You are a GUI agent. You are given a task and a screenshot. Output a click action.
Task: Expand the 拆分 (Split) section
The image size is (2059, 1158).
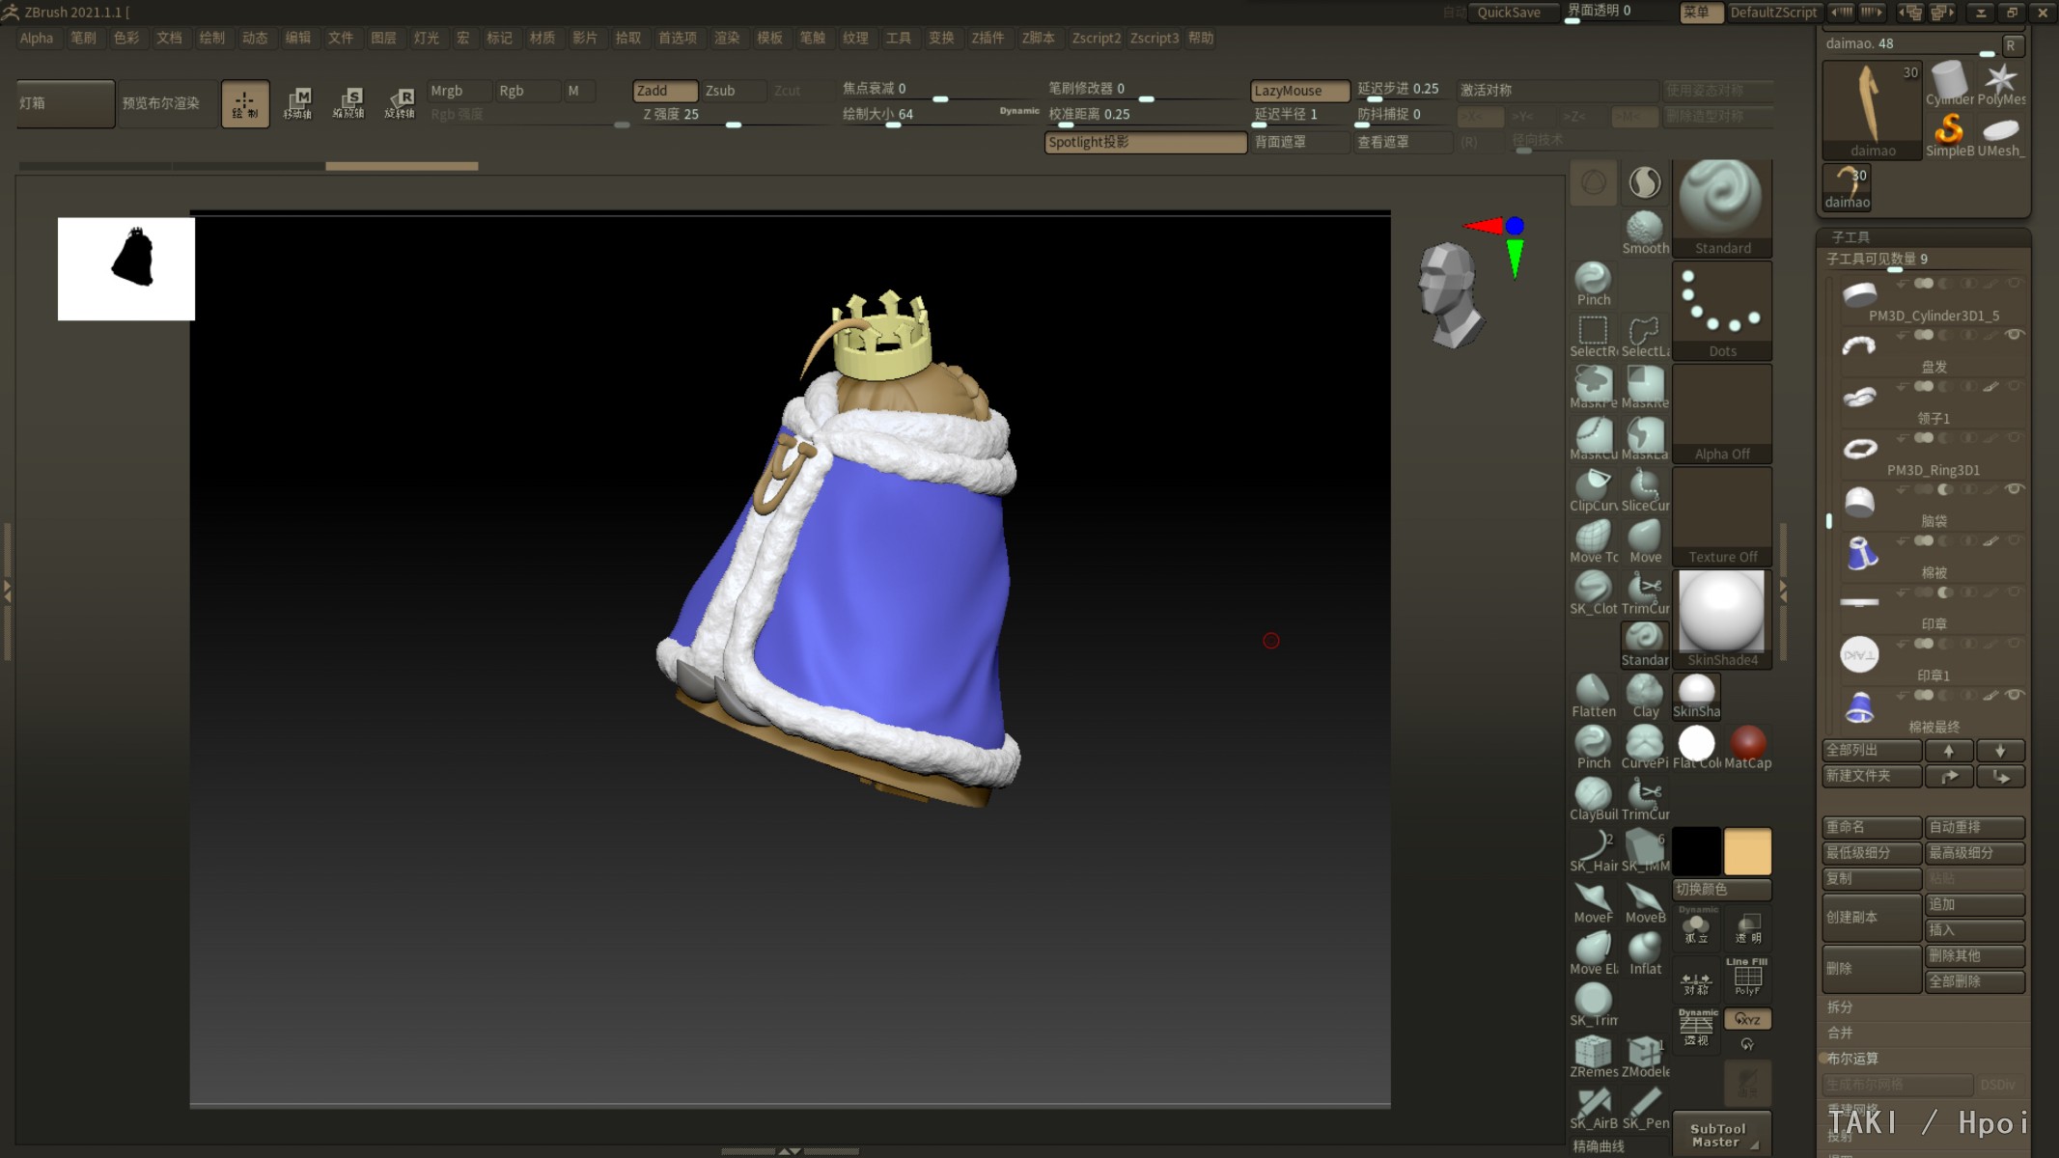tap(1840, 1006)
